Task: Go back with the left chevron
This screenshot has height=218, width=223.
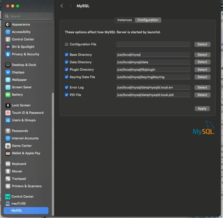Action: tap(62, 6)
